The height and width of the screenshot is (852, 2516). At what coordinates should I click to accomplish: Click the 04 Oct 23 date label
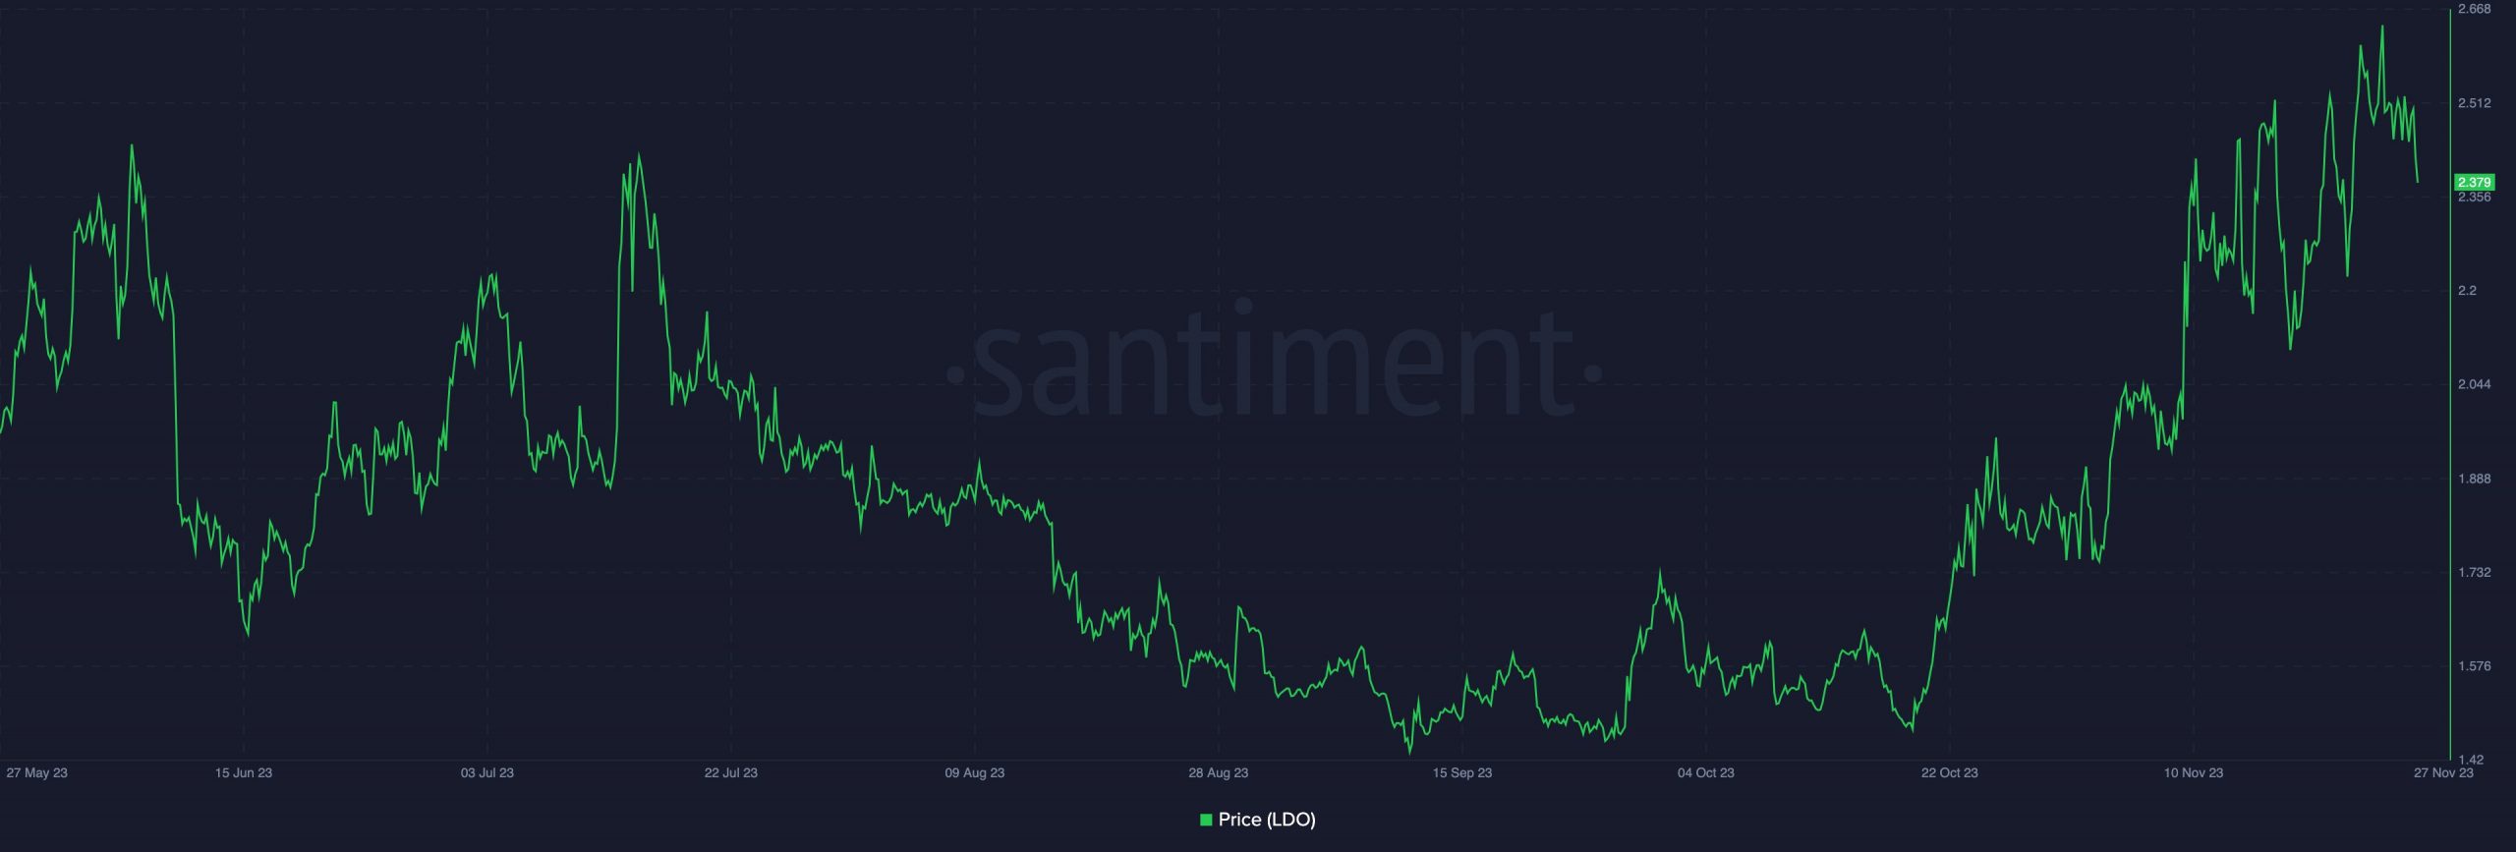(x=1706, y=772)
